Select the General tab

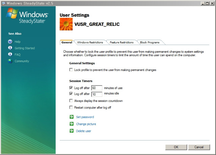(67, 42)
